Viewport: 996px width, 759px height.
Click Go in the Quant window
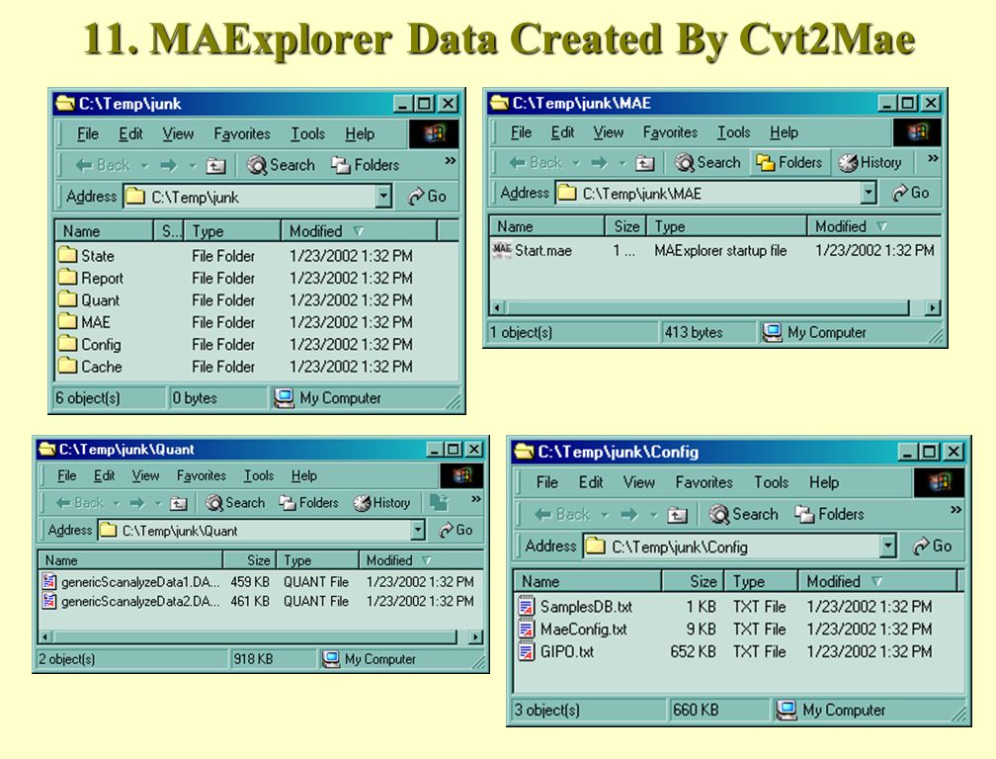click(x=456, y=530)
